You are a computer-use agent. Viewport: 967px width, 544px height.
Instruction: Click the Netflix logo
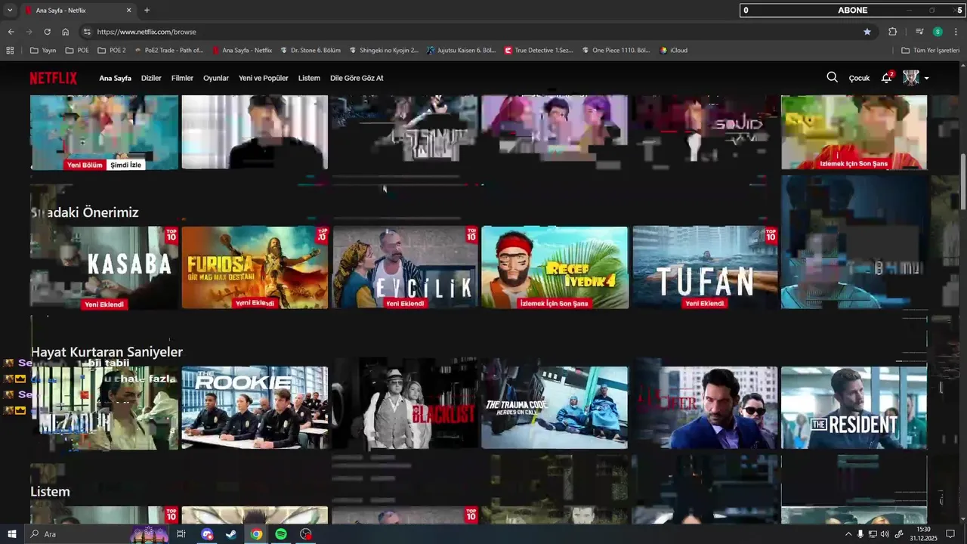53,78
